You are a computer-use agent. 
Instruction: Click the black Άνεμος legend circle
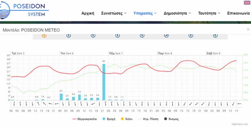165,119
